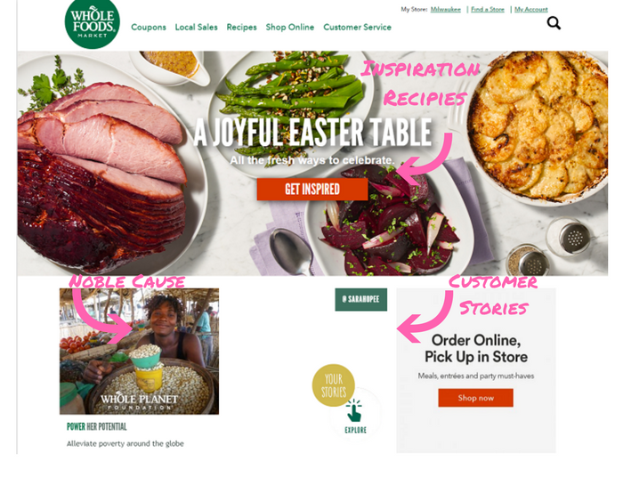Click the A Joyful Easter Table banner headline
The height and width of the screenshot is (478, 623).
[312, 133]
